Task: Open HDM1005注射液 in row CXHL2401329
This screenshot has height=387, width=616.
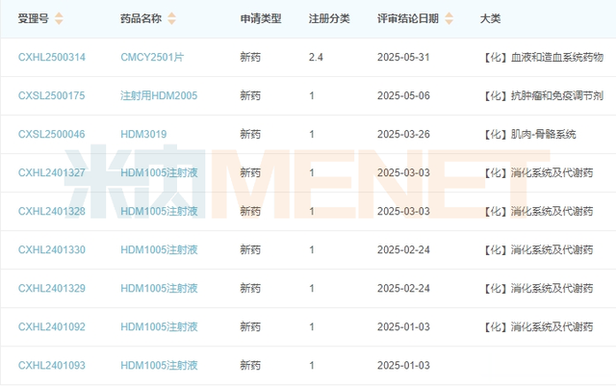Action: (159, 289)
